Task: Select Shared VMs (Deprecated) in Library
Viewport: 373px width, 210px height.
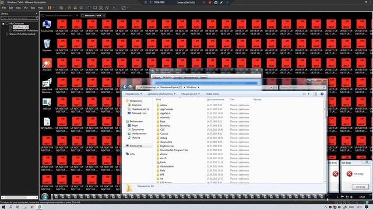Action: 22,34
